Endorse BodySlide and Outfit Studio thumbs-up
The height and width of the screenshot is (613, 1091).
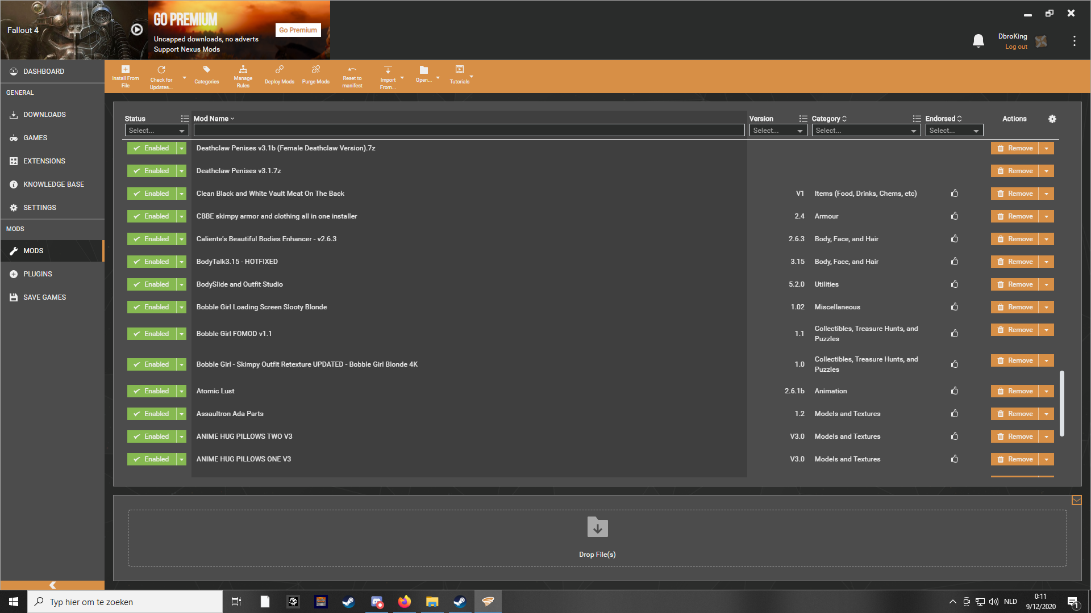[x=955, y=284]
